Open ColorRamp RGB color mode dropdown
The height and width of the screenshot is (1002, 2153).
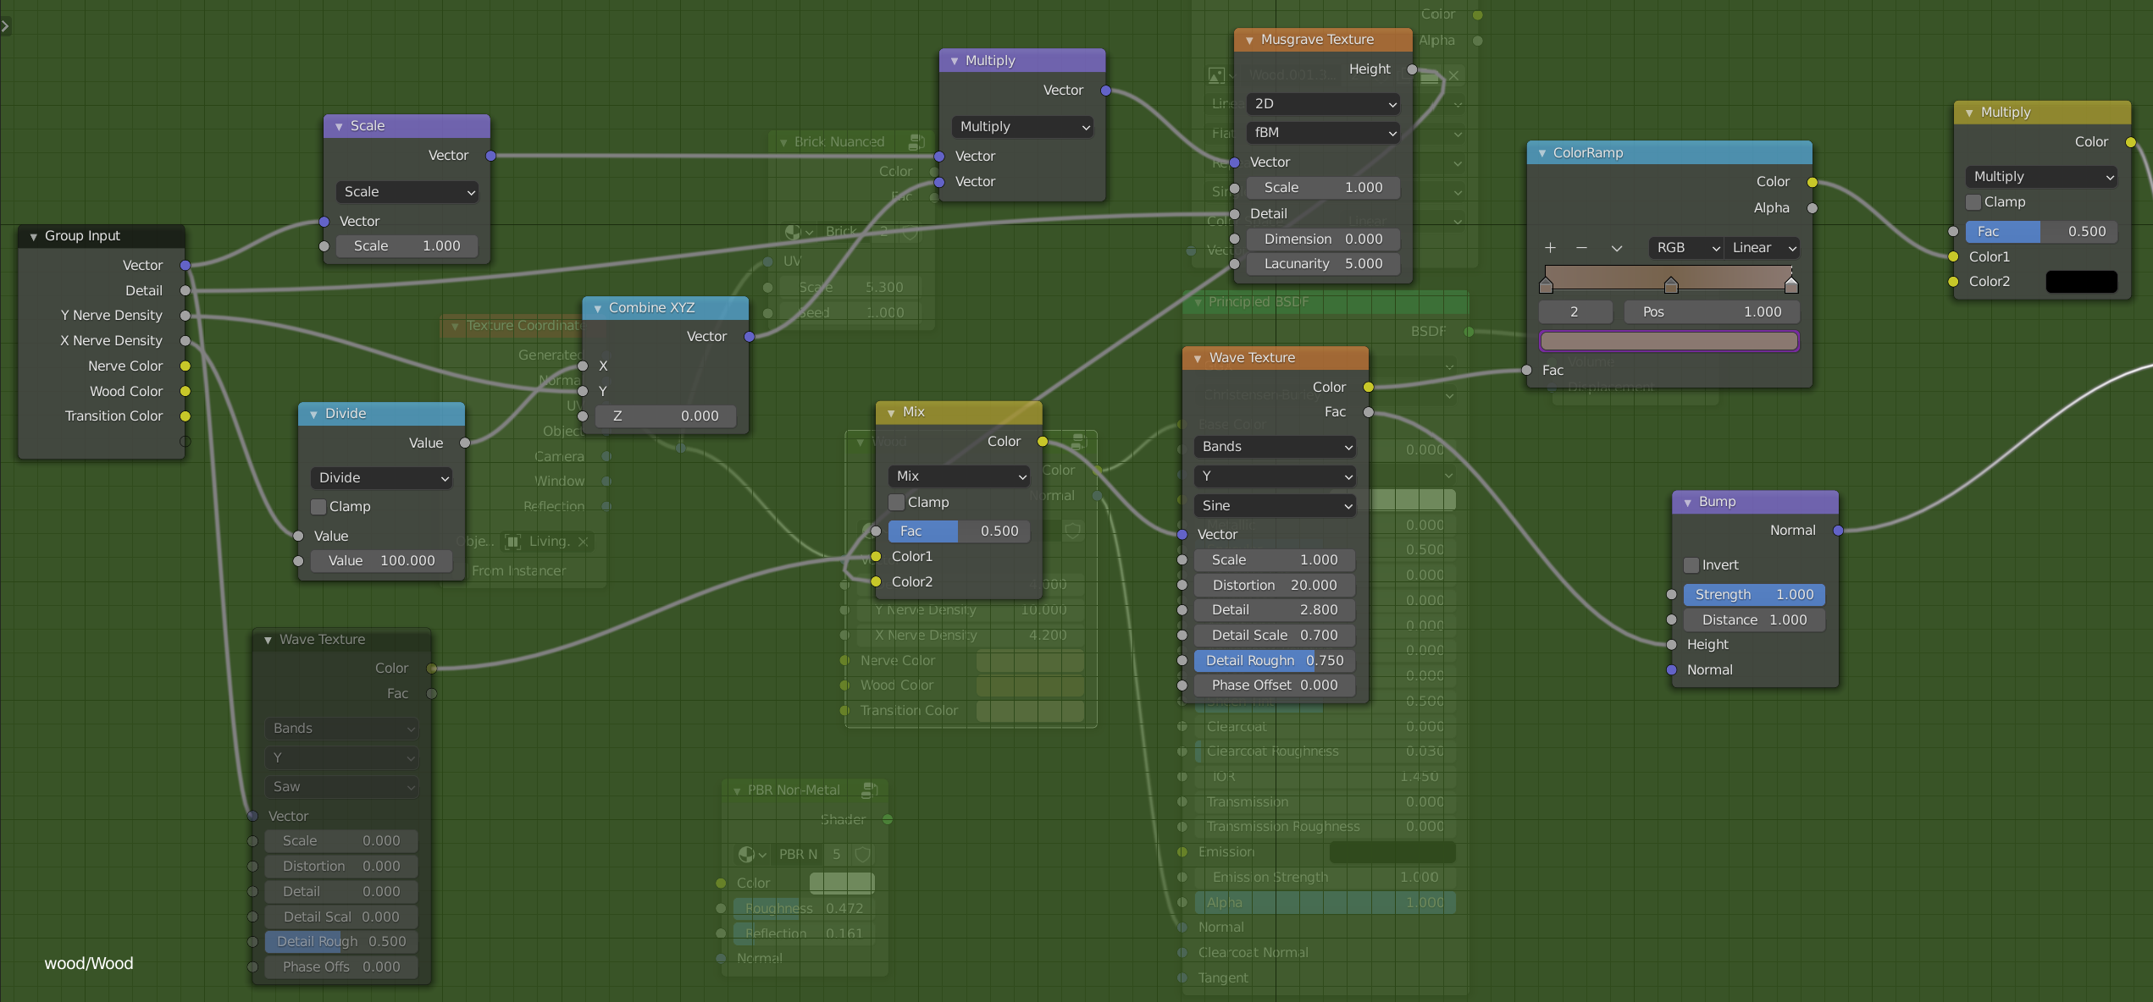(1686, 248)
